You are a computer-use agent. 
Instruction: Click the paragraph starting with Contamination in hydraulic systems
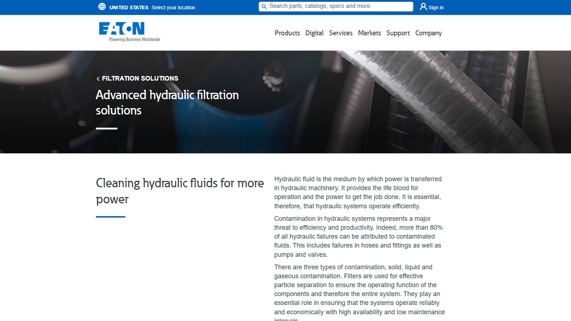pos(358,236)
